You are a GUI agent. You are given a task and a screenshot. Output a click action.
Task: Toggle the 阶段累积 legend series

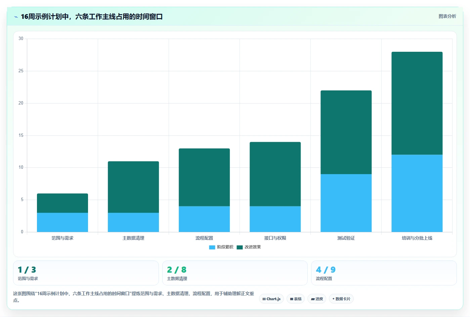221,247
